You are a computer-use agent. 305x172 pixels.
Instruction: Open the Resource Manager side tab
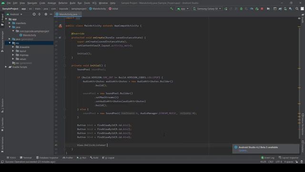coord(2,42)
